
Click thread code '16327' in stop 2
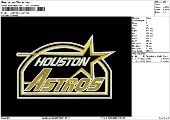click(x=142, y=61)
